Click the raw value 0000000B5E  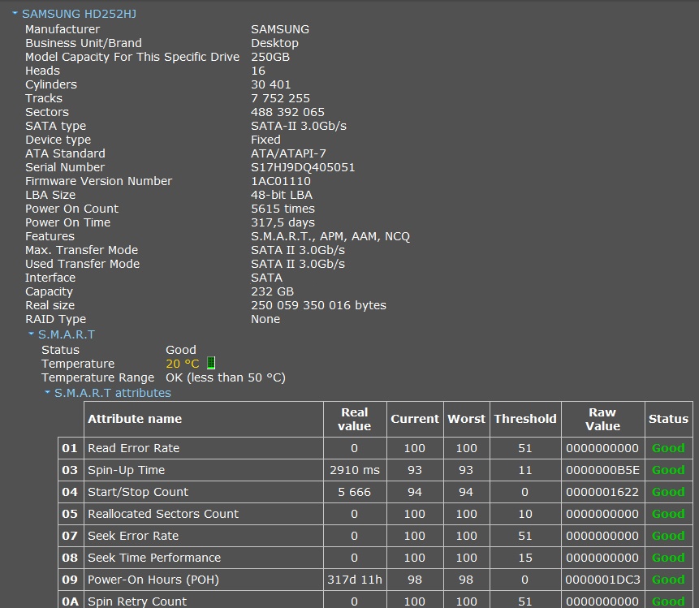click(602, 470)
